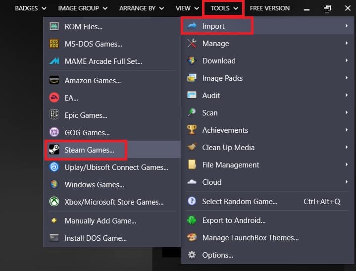Click the ROM Files icon
This screenshot has height=271, width=356.
coord(54,26)
